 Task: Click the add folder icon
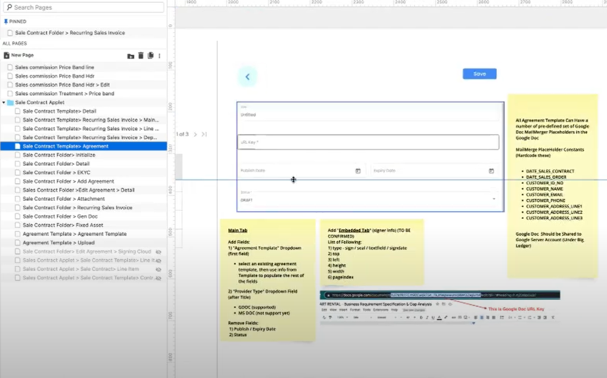point(131,56)
